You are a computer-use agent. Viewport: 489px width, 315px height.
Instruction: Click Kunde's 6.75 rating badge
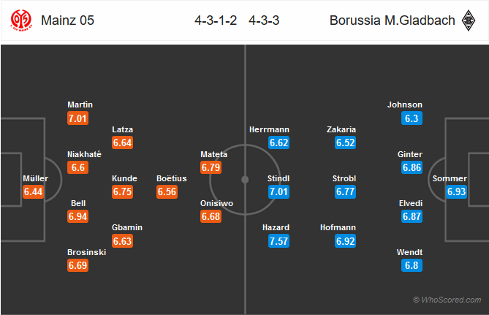pyautogui.click(x=122, y=191)
